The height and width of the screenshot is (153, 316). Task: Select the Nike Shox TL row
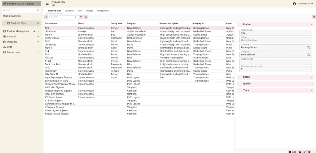[x=139, y=74]
